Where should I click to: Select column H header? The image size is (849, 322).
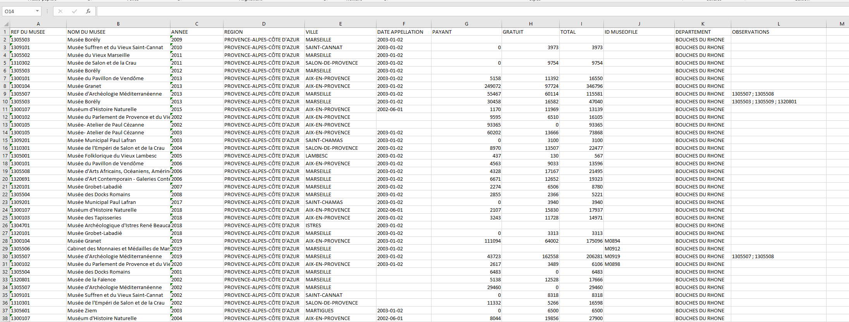531,24
